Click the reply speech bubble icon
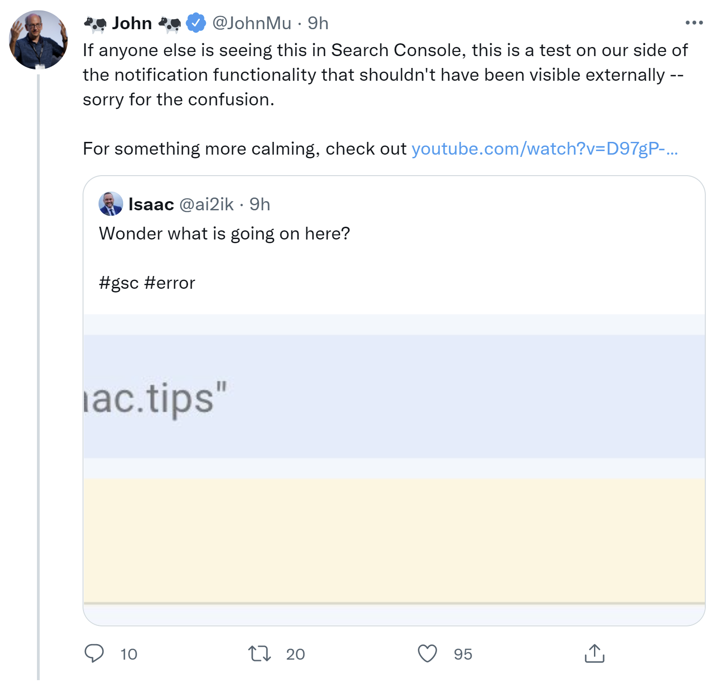 [x=94, y=653]
